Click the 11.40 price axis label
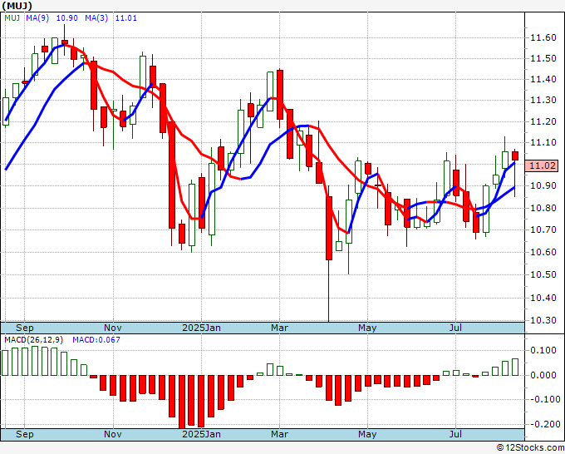Viewport: 565px width, 454px height. 543,79
